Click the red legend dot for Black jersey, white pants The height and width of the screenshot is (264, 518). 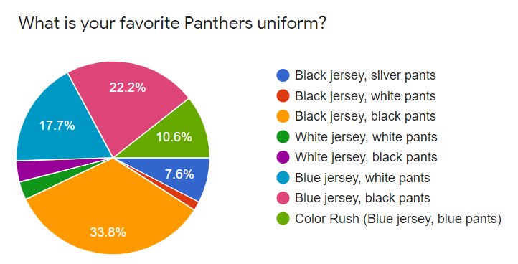283,96
